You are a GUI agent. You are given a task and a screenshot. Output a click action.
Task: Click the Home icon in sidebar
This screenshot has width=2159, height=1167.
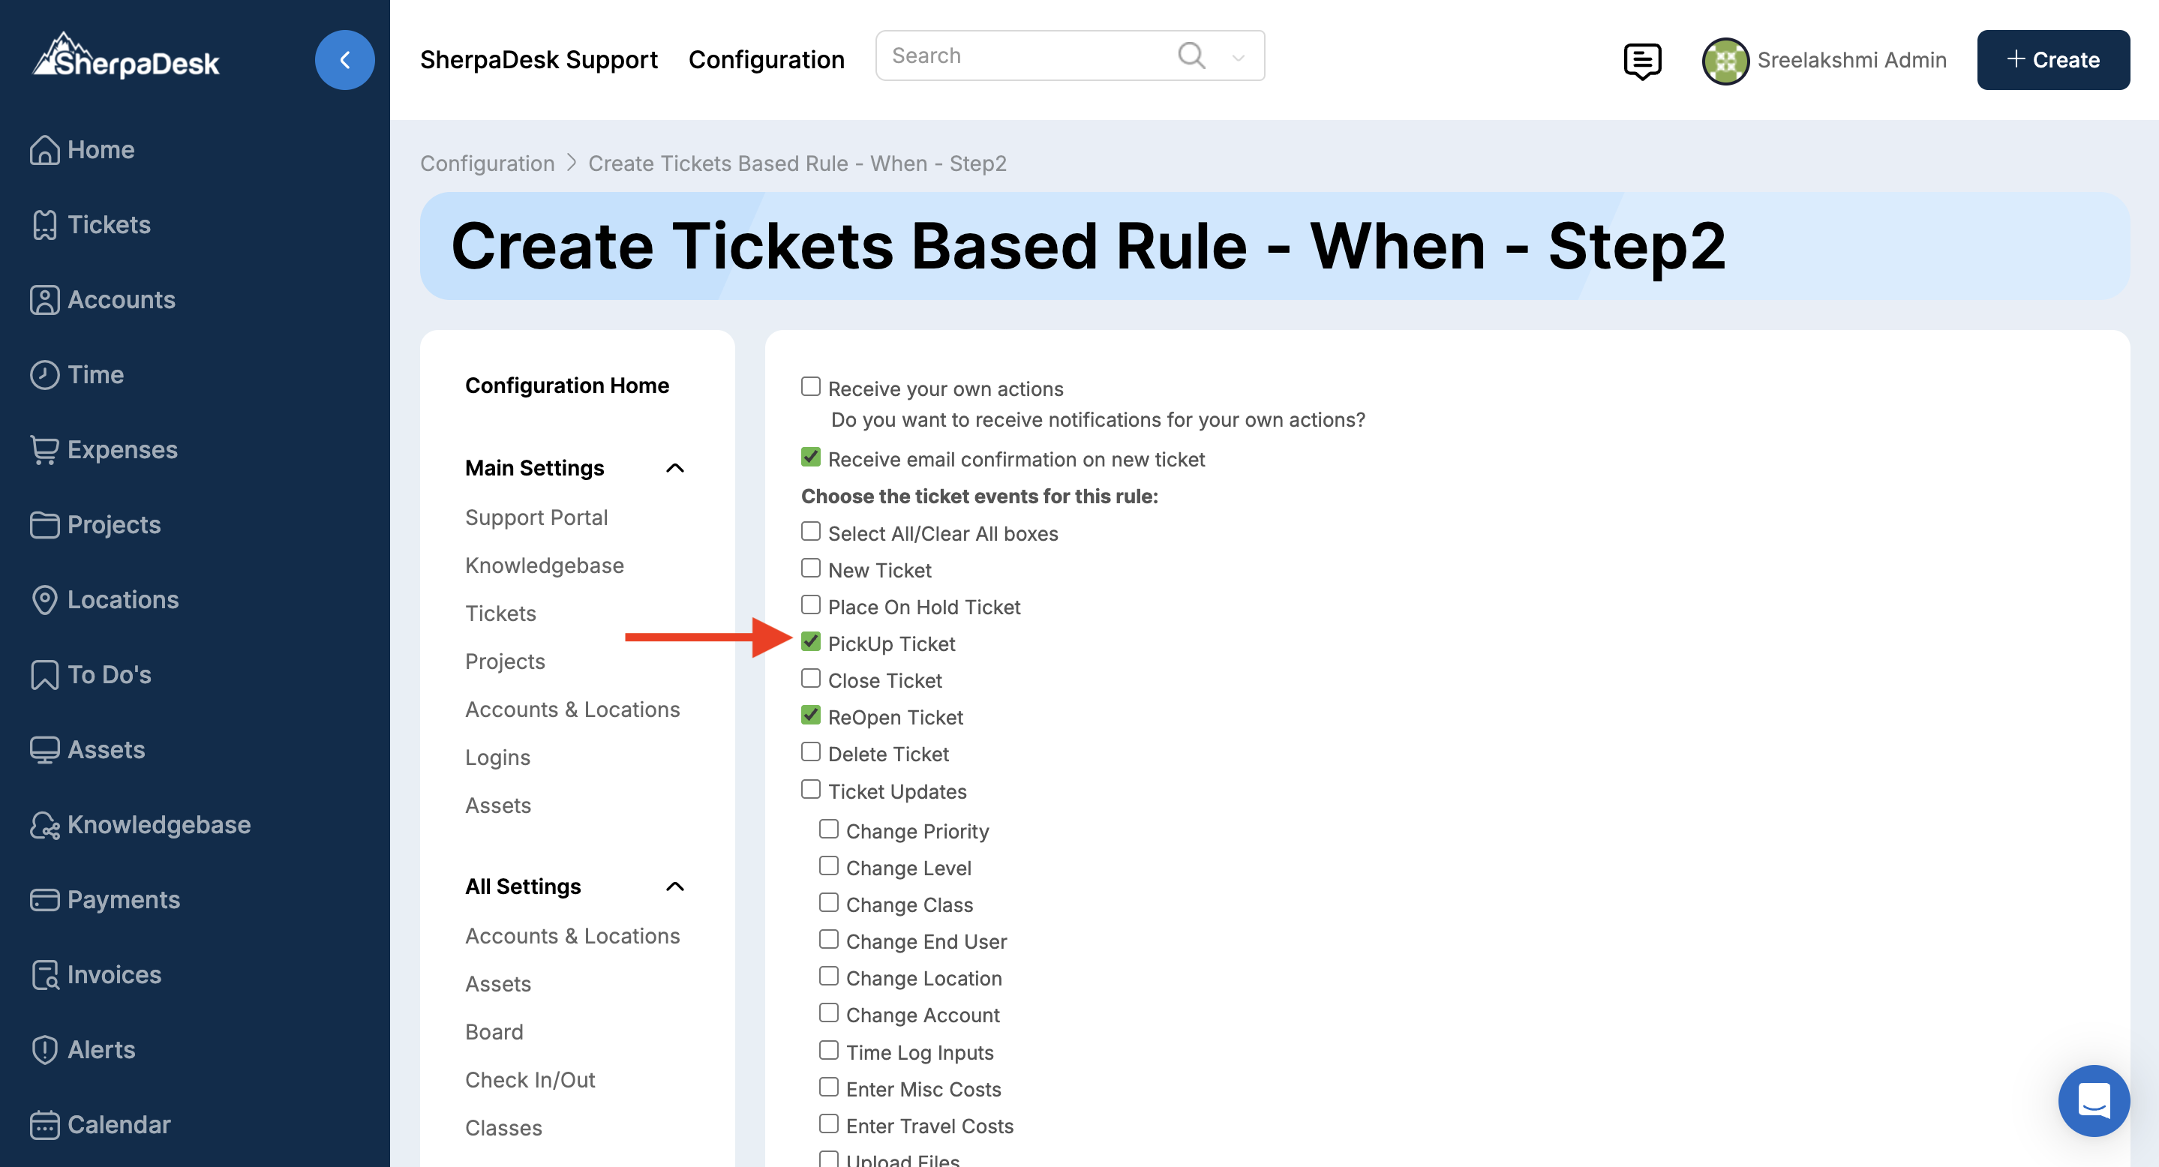tap(44, 150)
